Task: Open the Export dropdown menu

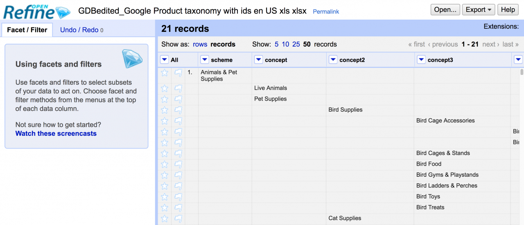Action: tap(479, 10)
